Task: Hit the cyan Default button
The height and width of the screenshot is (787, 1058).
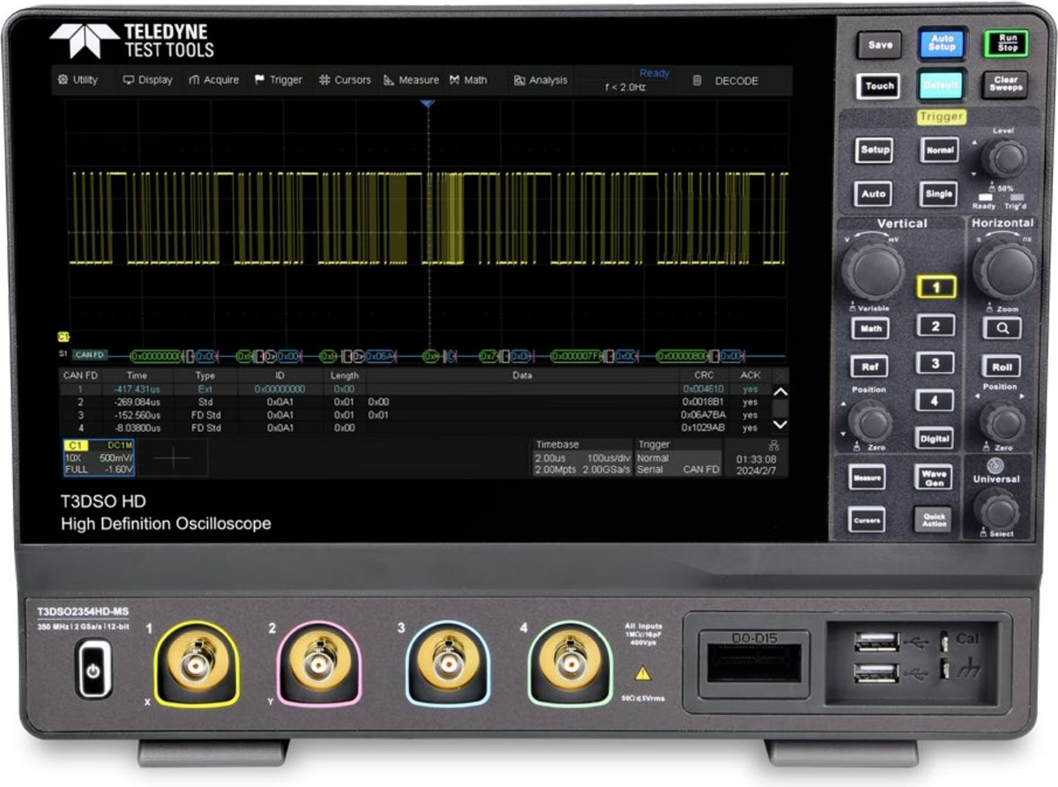Action: 942,85
